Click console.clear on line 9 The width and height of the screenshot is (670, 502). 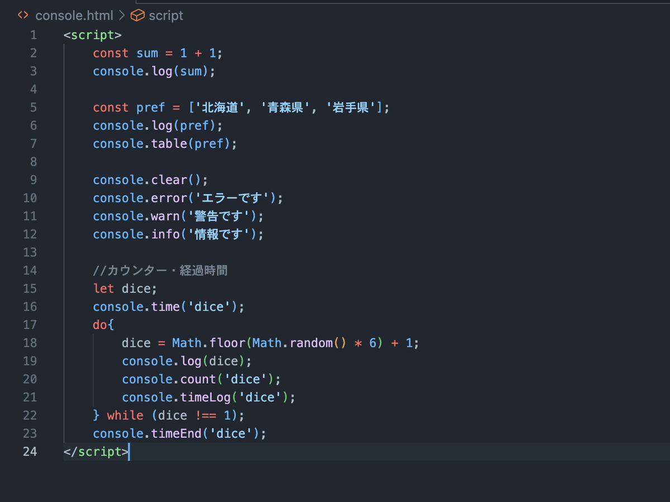click(x=140, y=180)
